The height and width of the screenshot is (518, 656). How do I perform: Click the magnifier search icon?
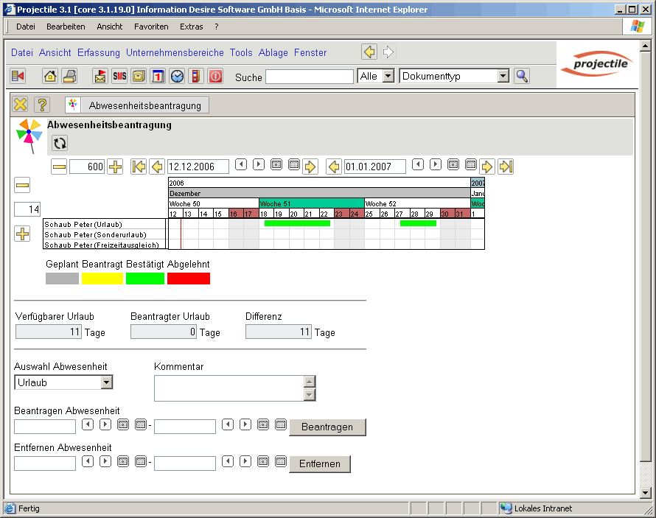(522, 76)
